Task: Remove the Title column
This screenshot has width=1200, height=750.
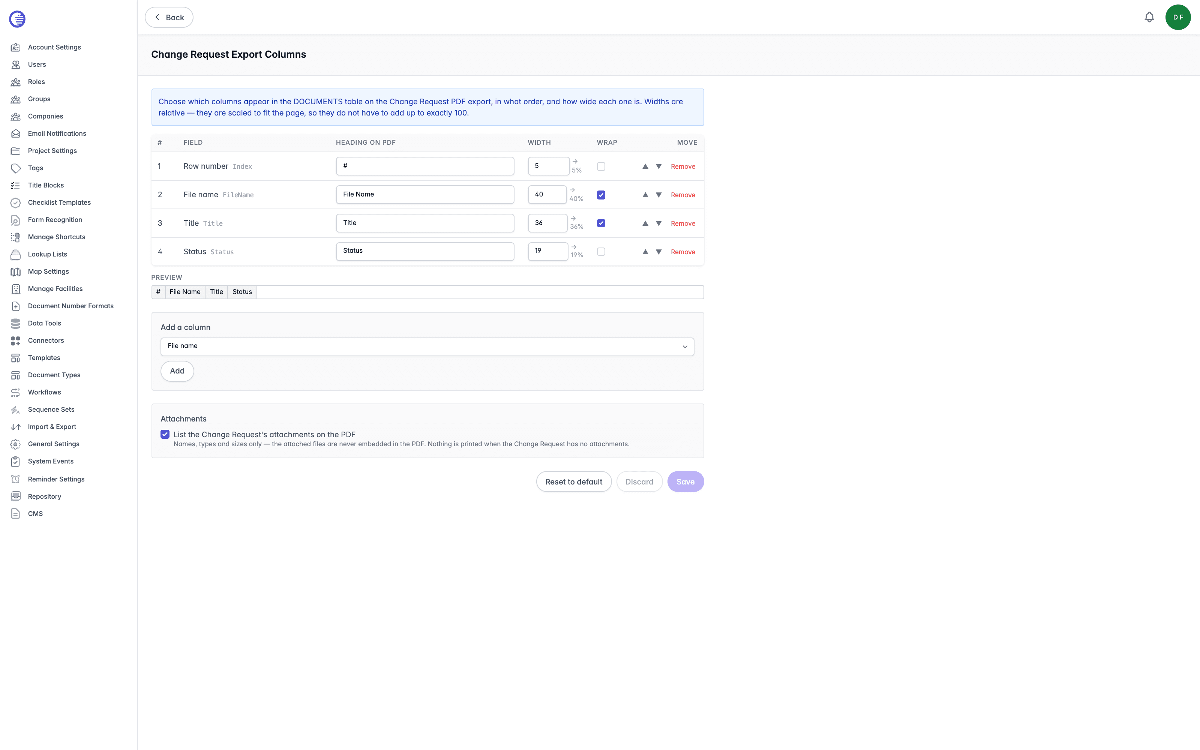Action: click(683, 224)
